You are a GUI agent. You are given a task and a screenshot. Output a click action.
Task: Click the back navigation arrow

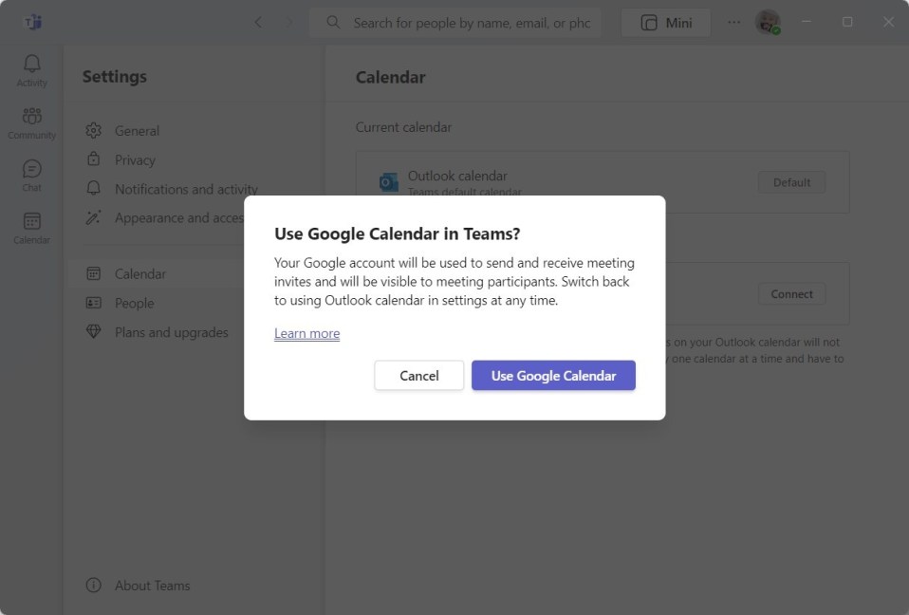[258, 23]
